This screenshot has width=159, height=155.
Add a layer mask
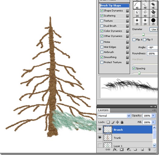(x=121, y=150)
